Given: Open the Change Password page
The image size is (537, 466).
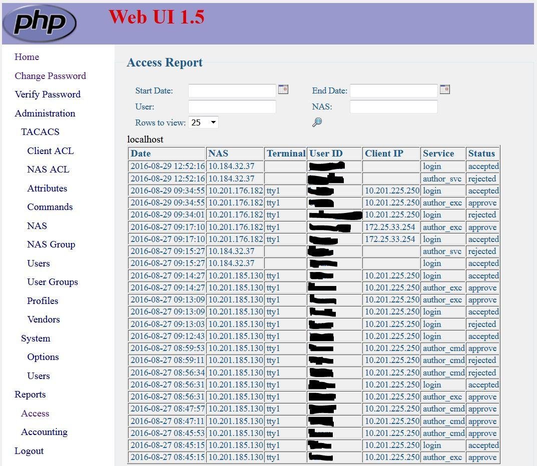Looking at the screenshot, I should point(50,75).
